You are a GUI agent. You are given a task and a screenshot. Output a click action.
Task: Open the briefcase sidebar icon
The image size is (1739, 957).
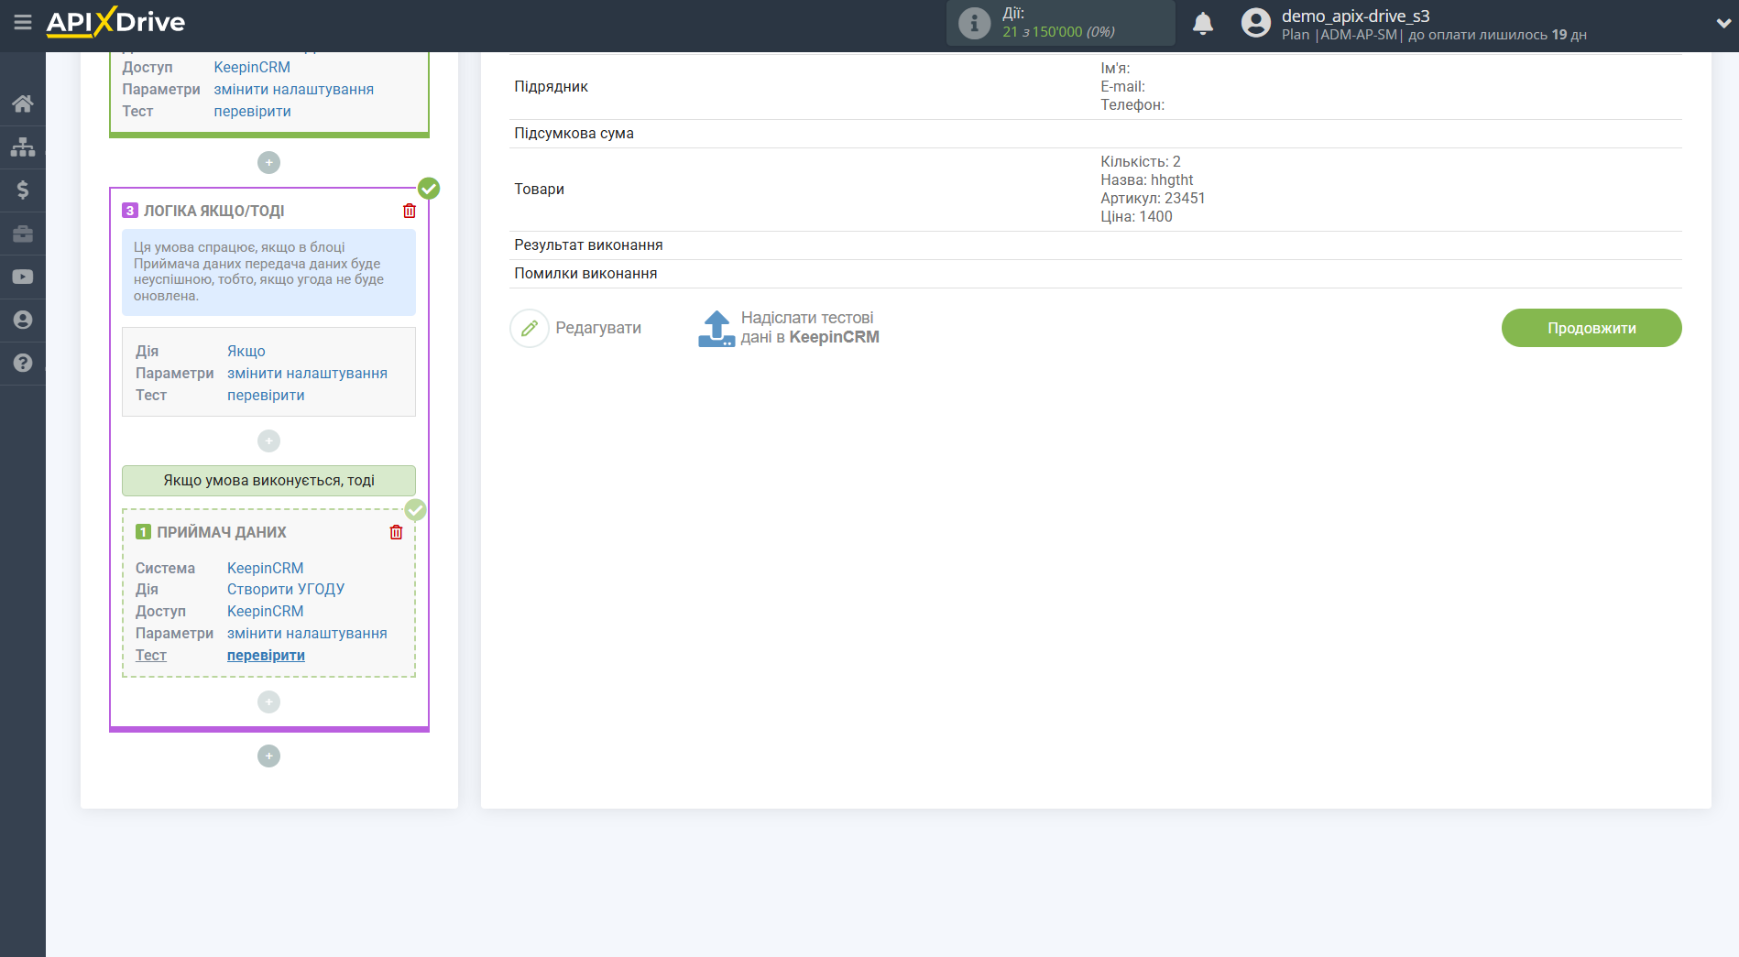[23, 234]
